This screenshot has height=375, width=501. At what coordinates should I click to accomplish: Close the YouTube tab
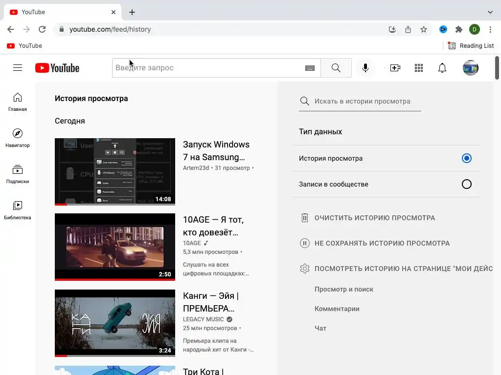pyautogui.click(x=114, y=12)
